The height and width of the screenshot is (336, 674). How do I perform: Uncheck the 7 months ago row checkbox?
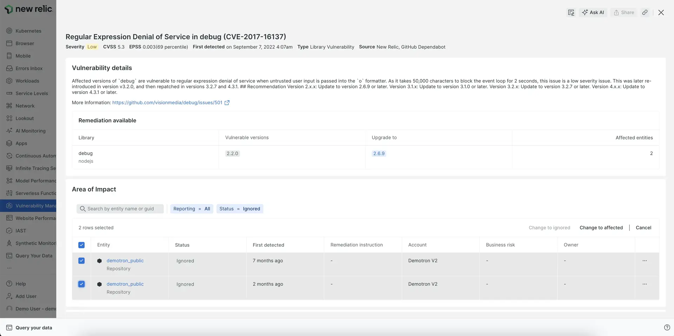81,261
